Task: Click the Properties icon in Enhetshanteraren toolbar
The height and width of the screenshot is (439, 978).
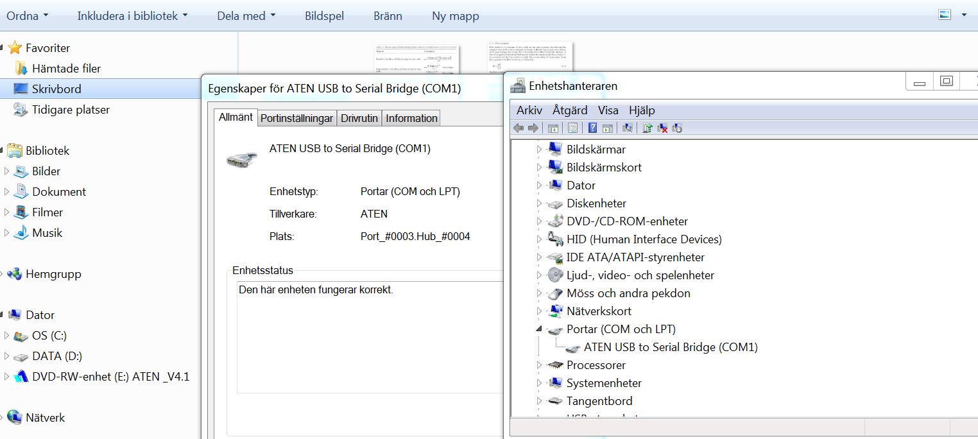Action: (x=572, y=128)
